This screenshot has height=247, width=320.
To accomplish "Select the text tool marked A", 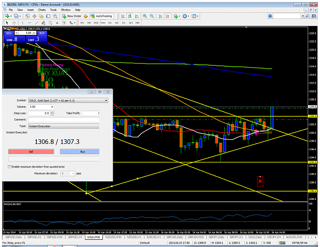I will click(x=57, y=23).
